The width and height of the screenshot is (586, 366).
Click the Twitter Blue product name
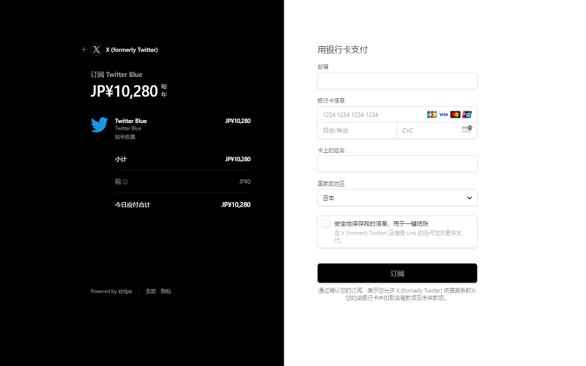point(131,121)
